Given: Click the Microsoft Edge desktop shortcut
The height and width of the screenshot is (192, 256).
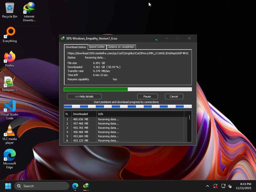Looking at the screenshot, I should 10,155.
